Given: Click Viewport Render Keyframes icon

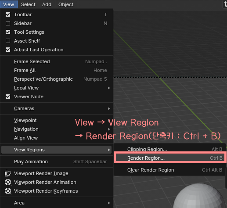Looking at the screenshot, I should click(x=8, y=191).
